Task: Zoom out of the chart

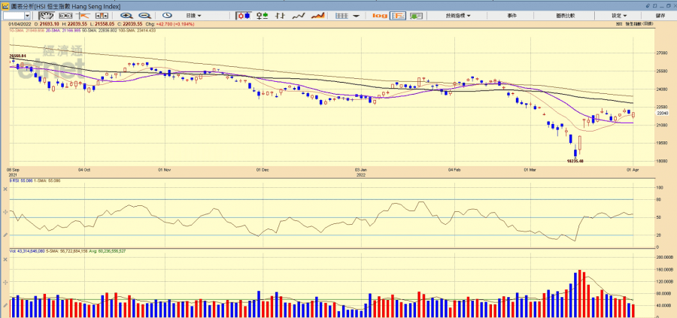Action: pos(144,15)
